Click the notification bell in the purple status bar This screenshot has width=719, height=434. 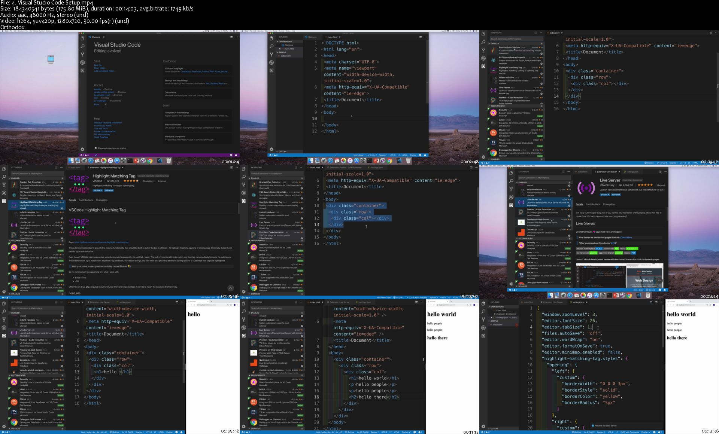(236, 155)
